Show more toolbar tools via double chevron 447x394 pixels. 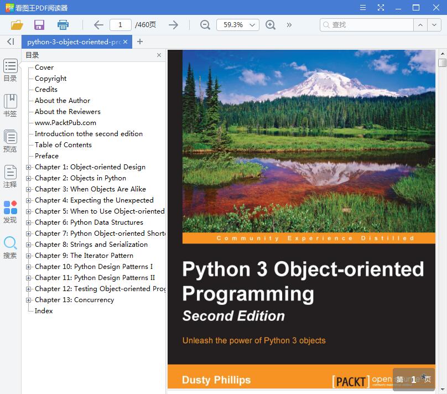pyautogui.click(x=289, y=25)
